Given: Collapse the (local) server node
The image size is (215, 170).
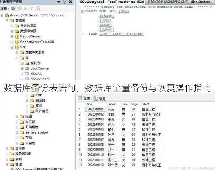Looking at the screenshot, I should tap(2, 15).
